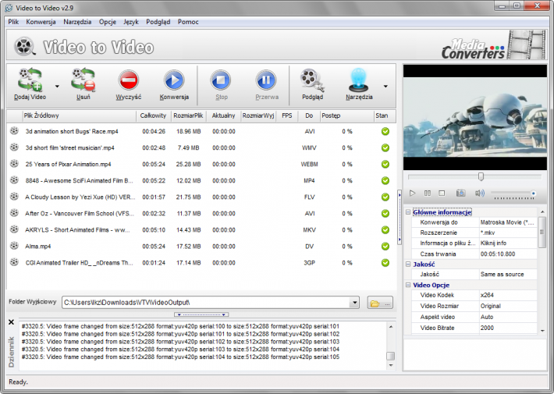Click the preview video thumbnail
The width and height of the screenshot is (554, 394).
(x=475, y=117)
